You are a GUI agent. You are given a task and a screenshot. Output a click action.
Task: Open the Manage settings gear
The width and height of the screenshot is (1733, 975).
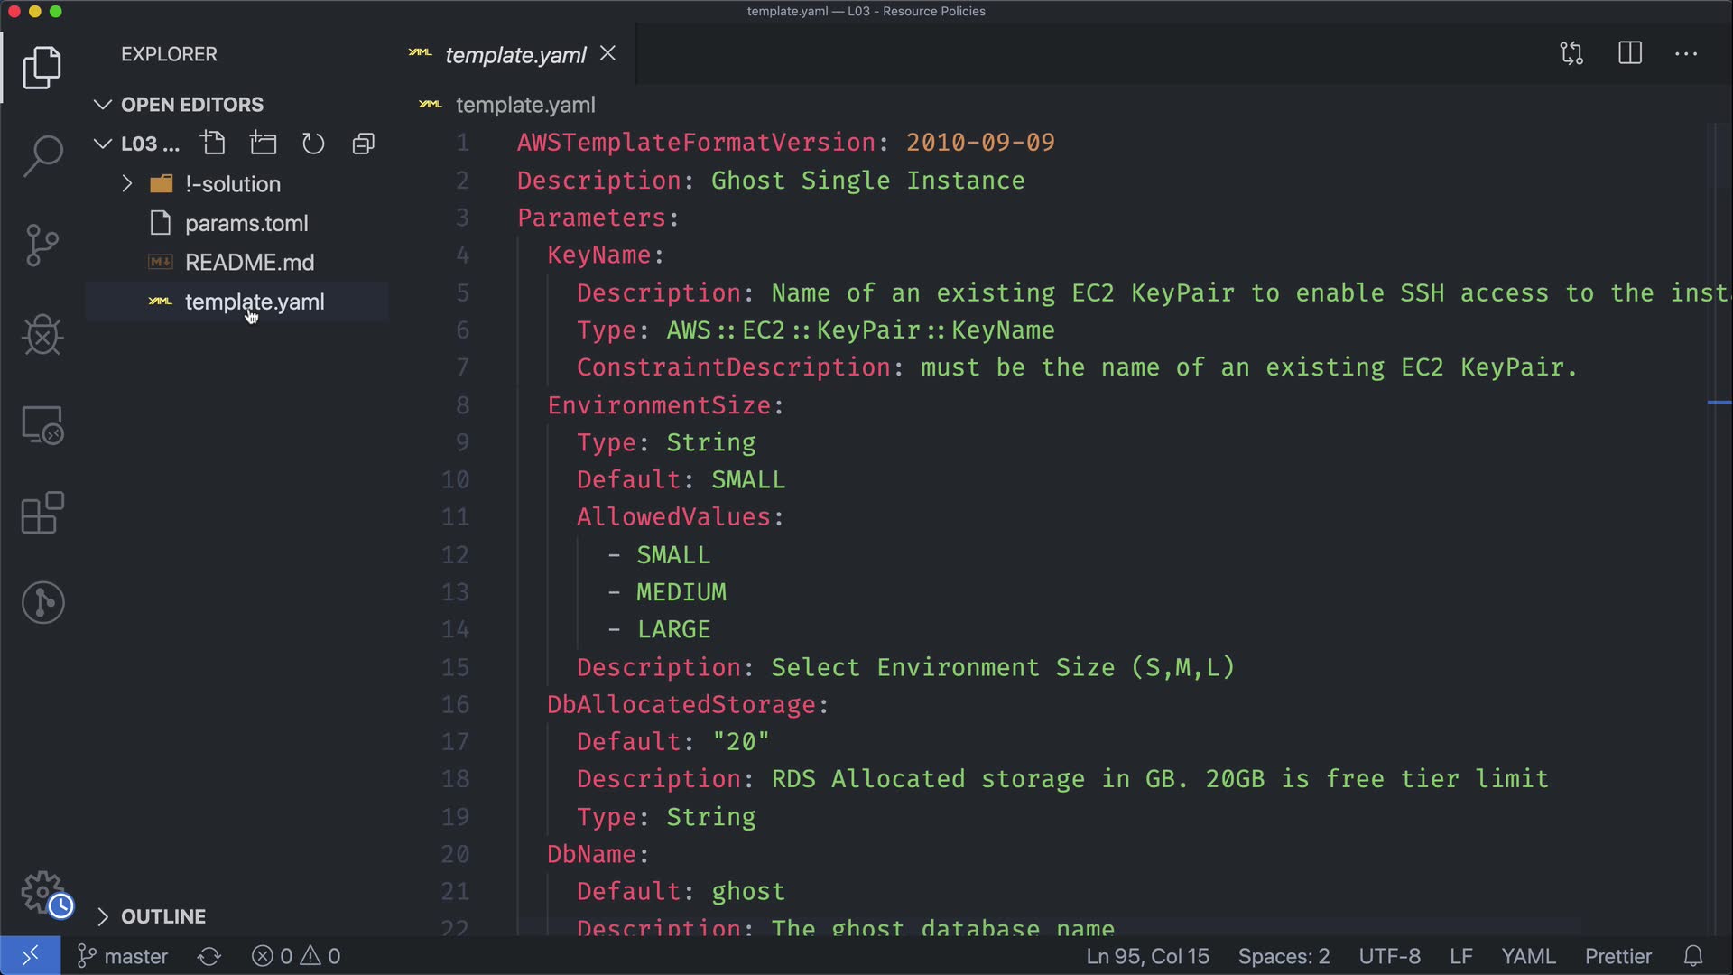42,892
